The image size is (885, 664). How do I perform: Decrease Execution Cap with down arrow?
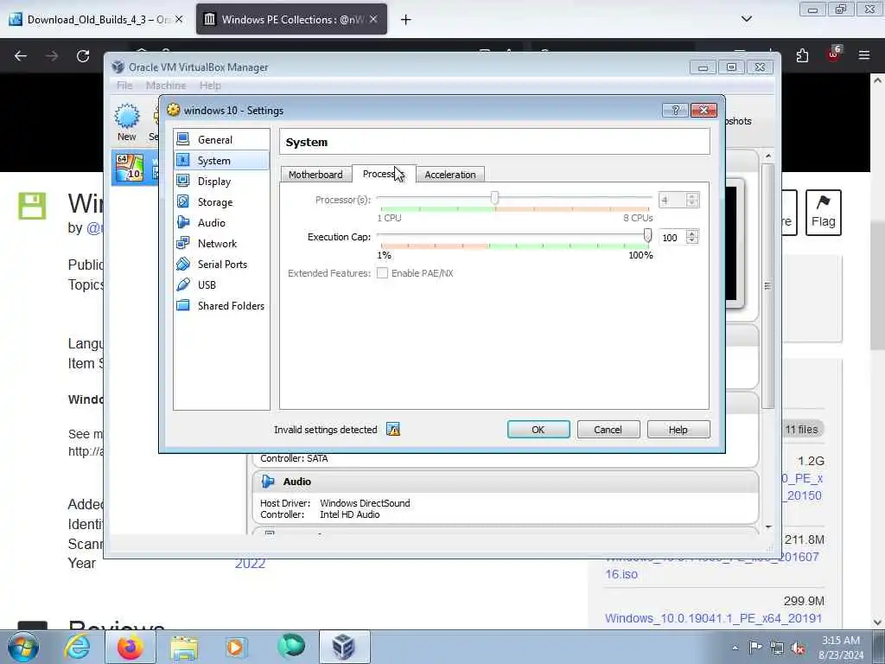tap(692, 242)
